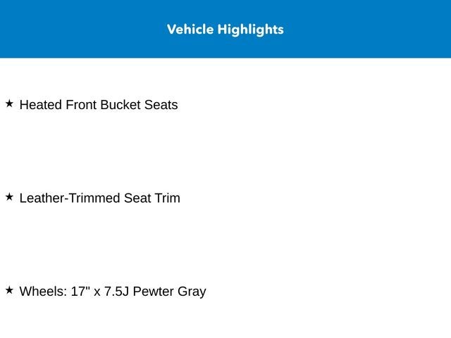Click the star beside Heated Front Bucket Seats

[9, 104]
